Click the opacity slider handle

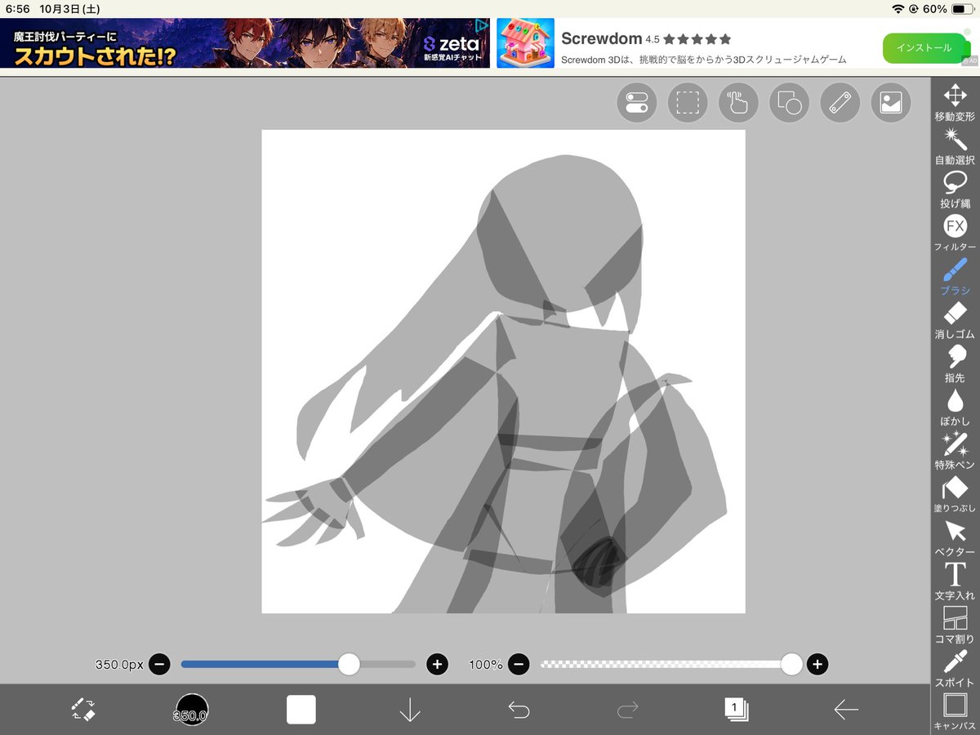pos(791,664)
